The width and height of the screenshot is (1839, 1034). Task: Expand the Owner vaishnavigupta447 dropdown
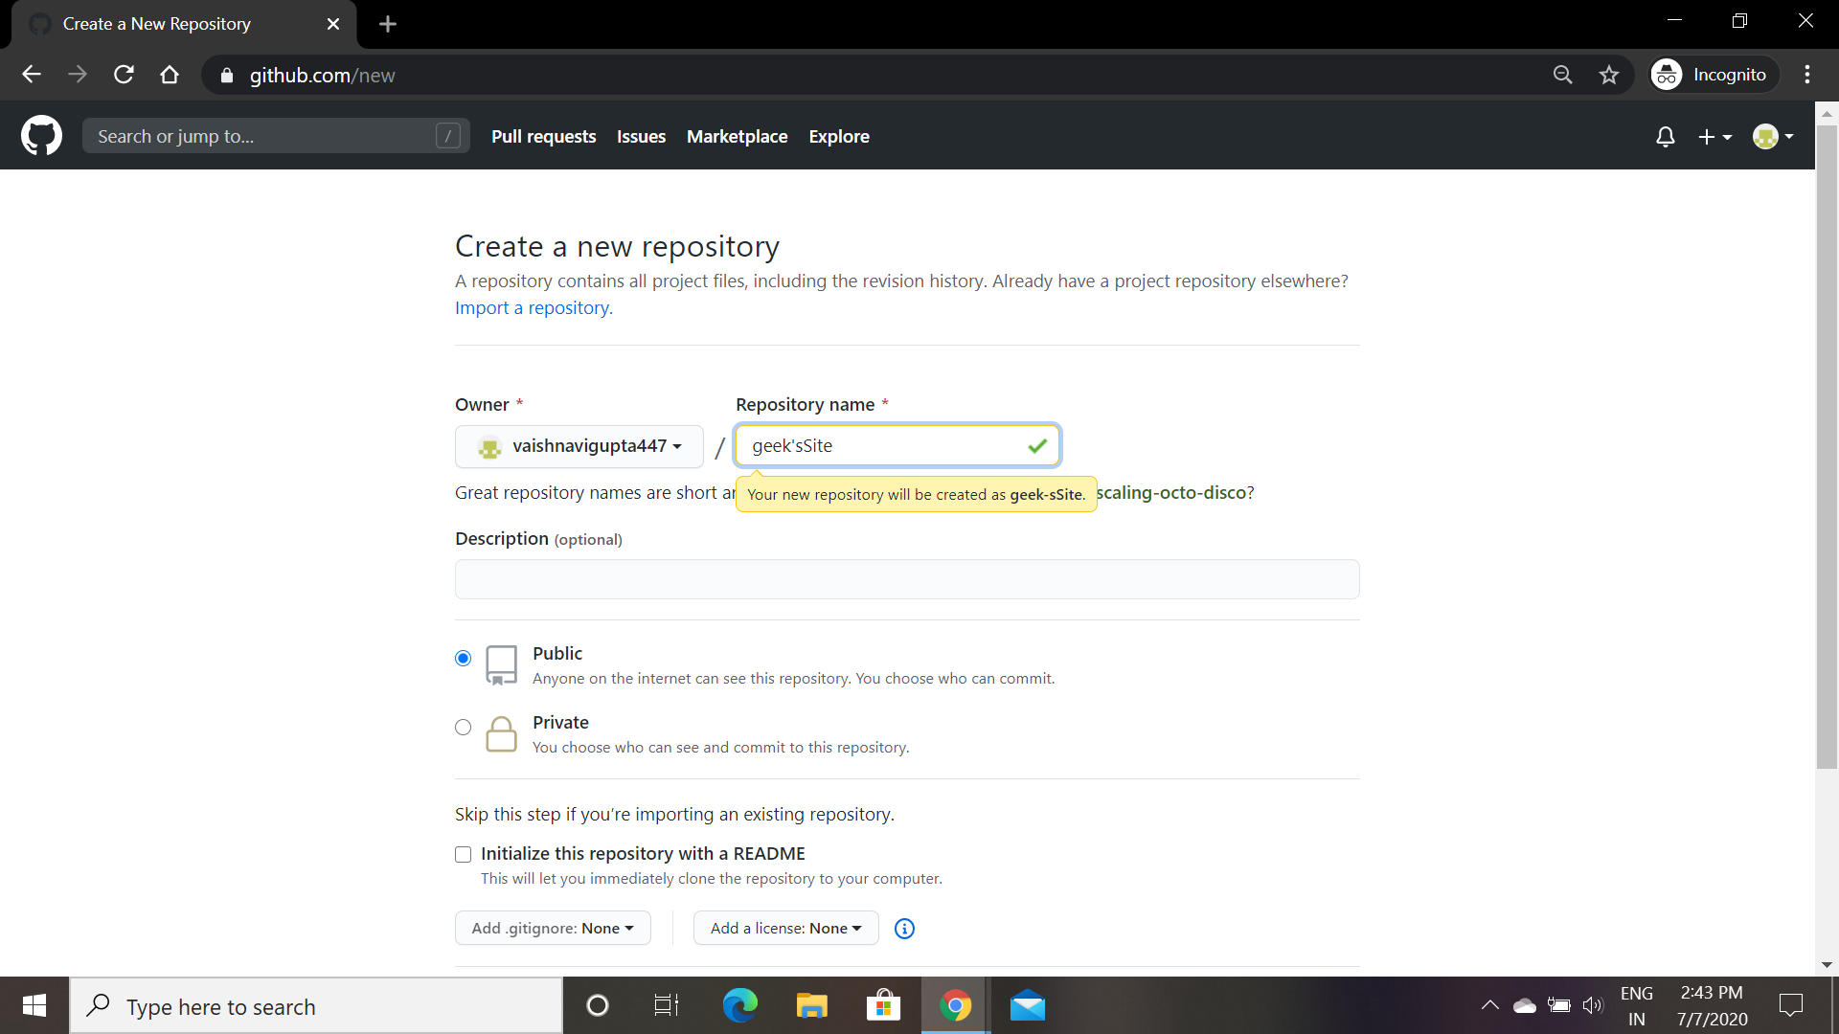pyautogui.click(x=579, y=446)
